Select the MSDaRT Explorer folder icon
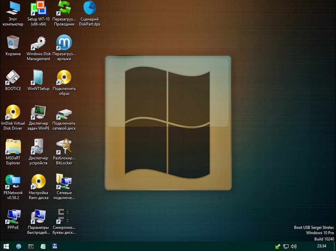 pyautogui.click(x=13, y=152)
